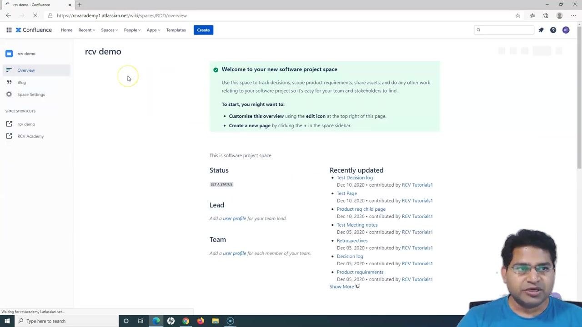Open Templates in top navigation
The image size is (582, 327).
(176, 30)
